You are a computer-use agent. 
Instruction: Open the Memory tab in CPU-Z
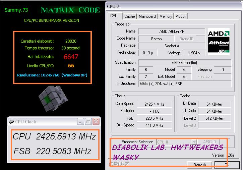(x=166, y=16)
